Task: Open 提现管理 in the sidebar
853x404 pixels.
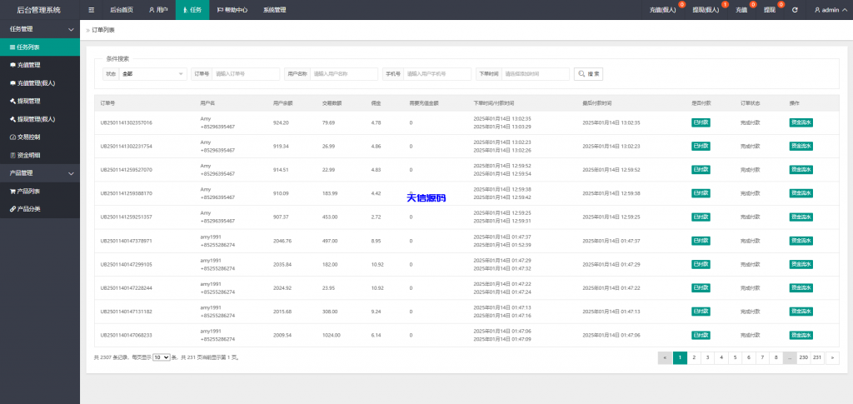Action: point(40,101)
